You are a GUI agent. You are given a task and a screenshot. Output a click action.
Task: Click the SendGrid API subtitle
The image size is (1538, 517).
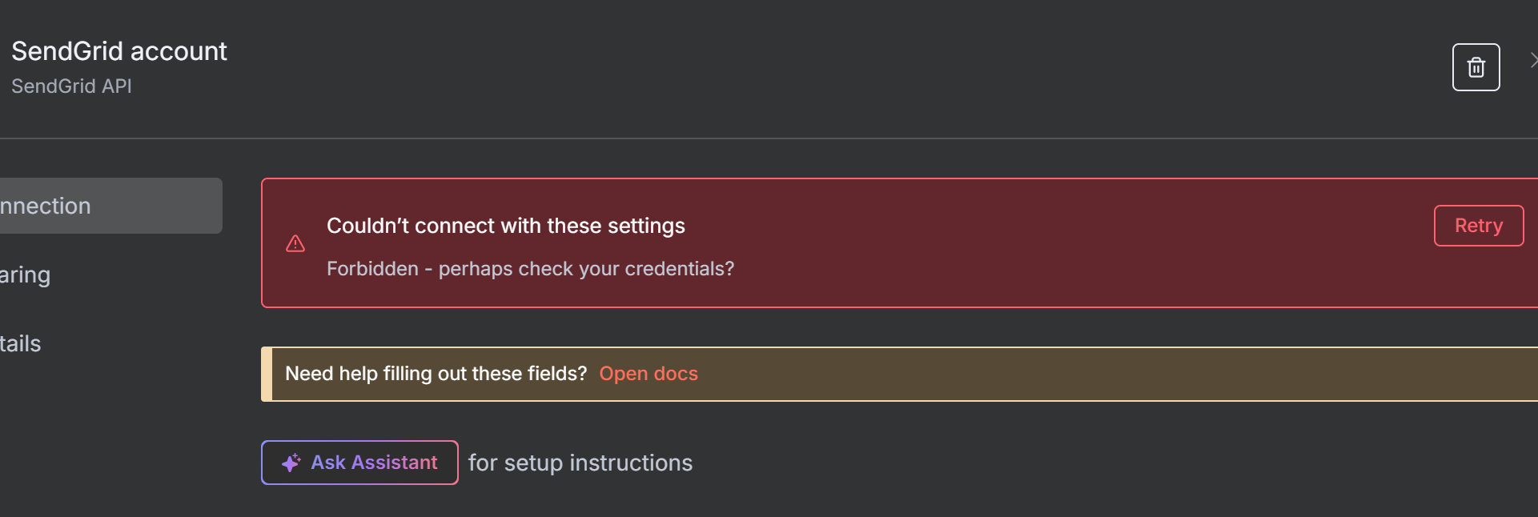click(71, 86)
